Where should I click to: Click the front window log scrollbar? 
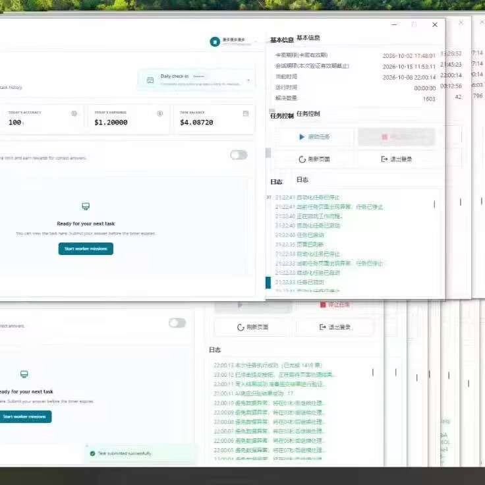pos(434,204)
